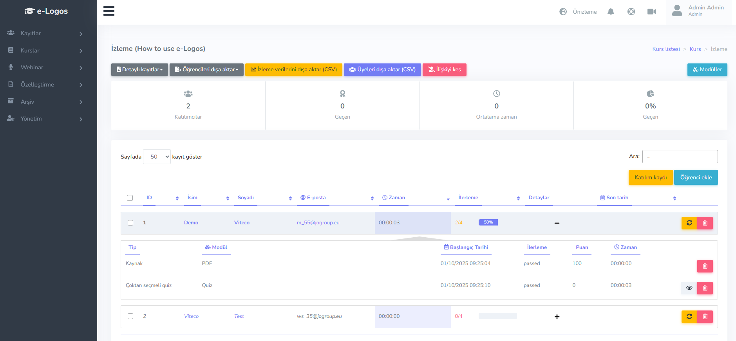Tick the checkbox for row ID 2
Image resolution: width=736 pixels, height=341 pixels.
point(130,316)
